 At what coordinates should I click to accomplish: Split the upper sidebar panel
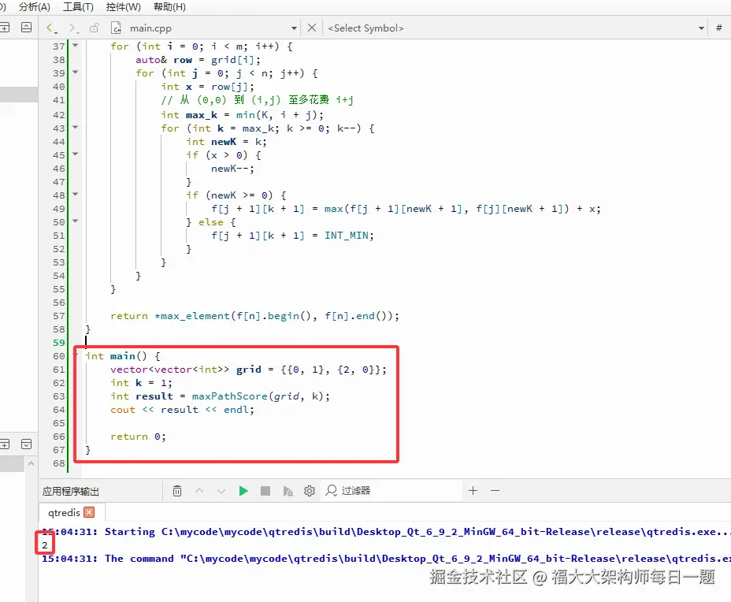point(5,28)
